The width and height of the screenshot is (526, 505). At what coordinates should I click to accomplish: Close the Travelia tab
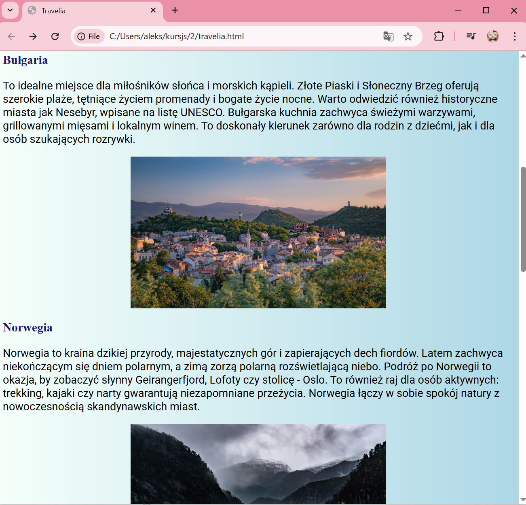153,11
